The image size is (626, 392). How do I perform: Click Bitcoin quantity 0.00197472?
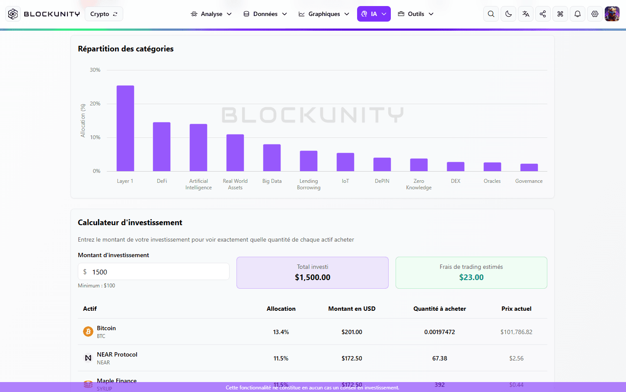click(x=440, y=332)
